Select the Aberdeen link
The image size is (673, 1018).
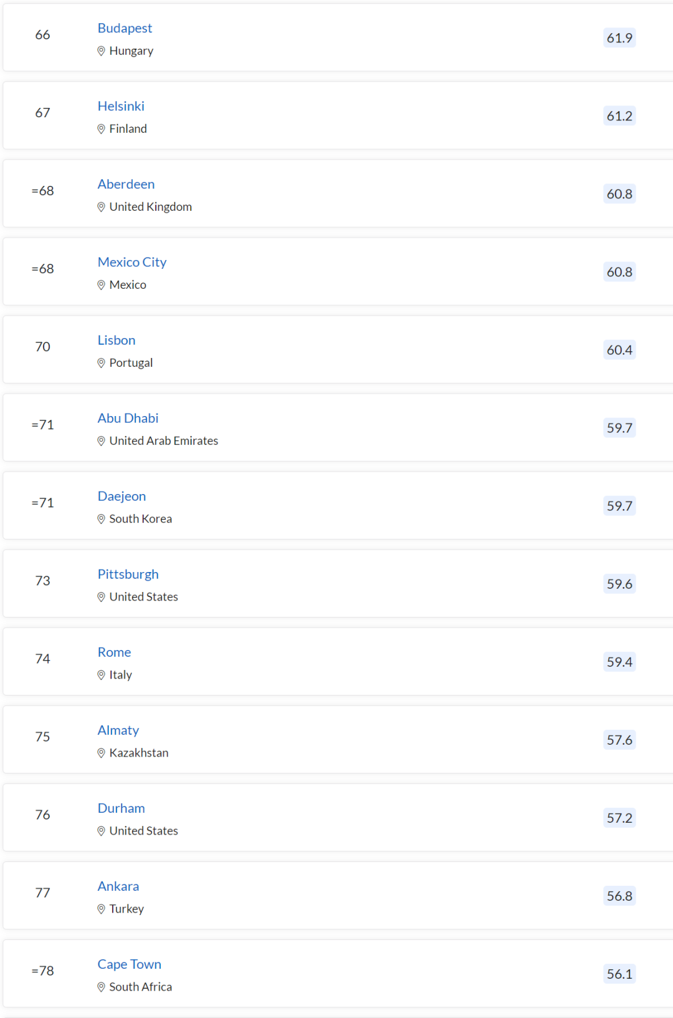pos(126,184)
